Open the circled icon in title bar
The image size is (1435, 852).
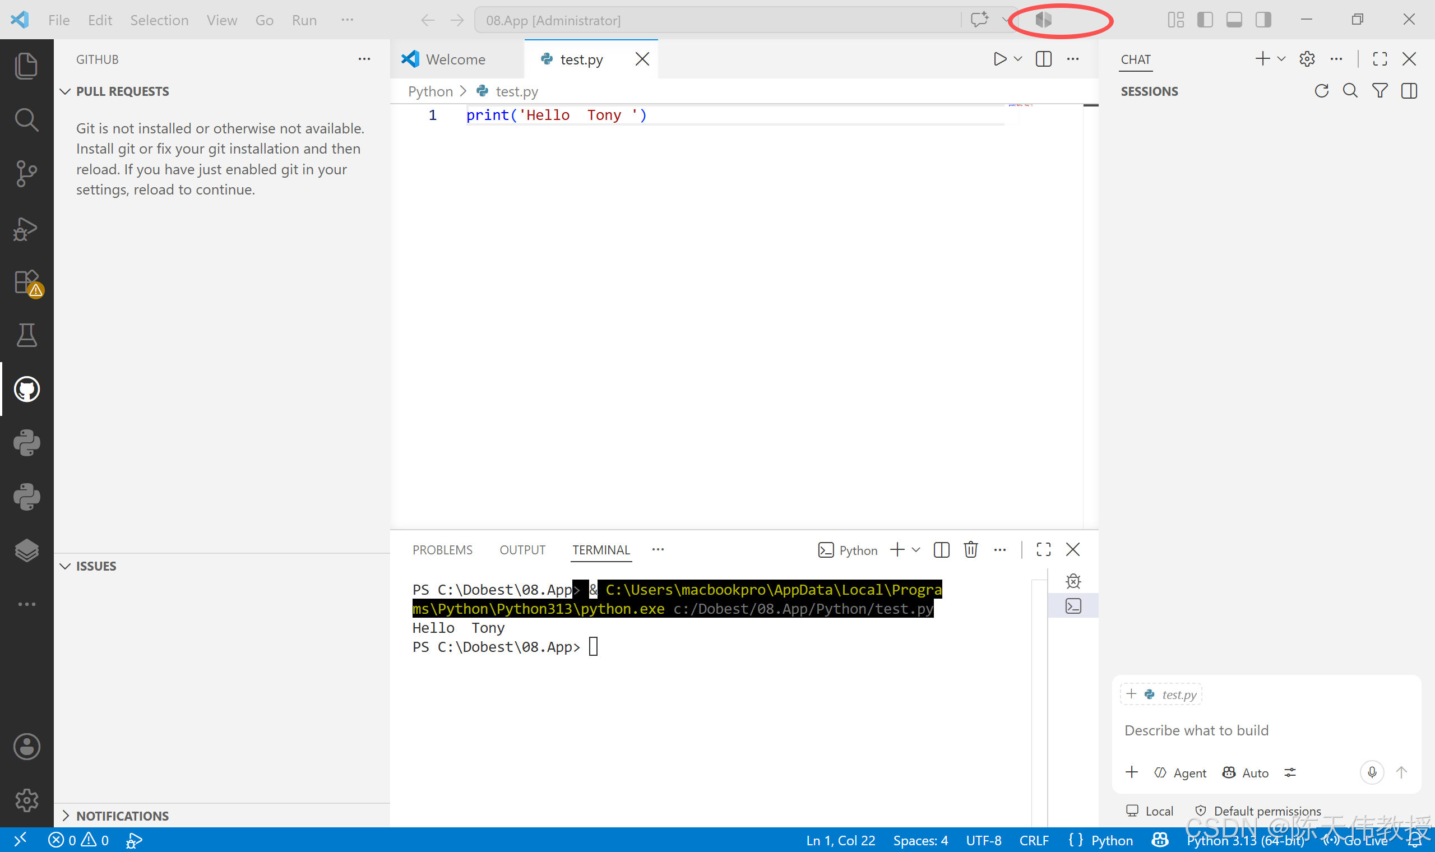(x=1044, y=20)
